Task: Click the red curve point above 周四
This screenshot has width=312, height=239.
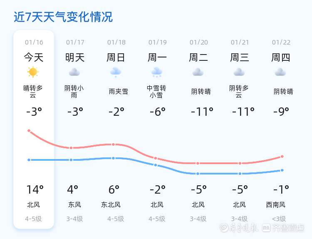Action: pos(282,157)
